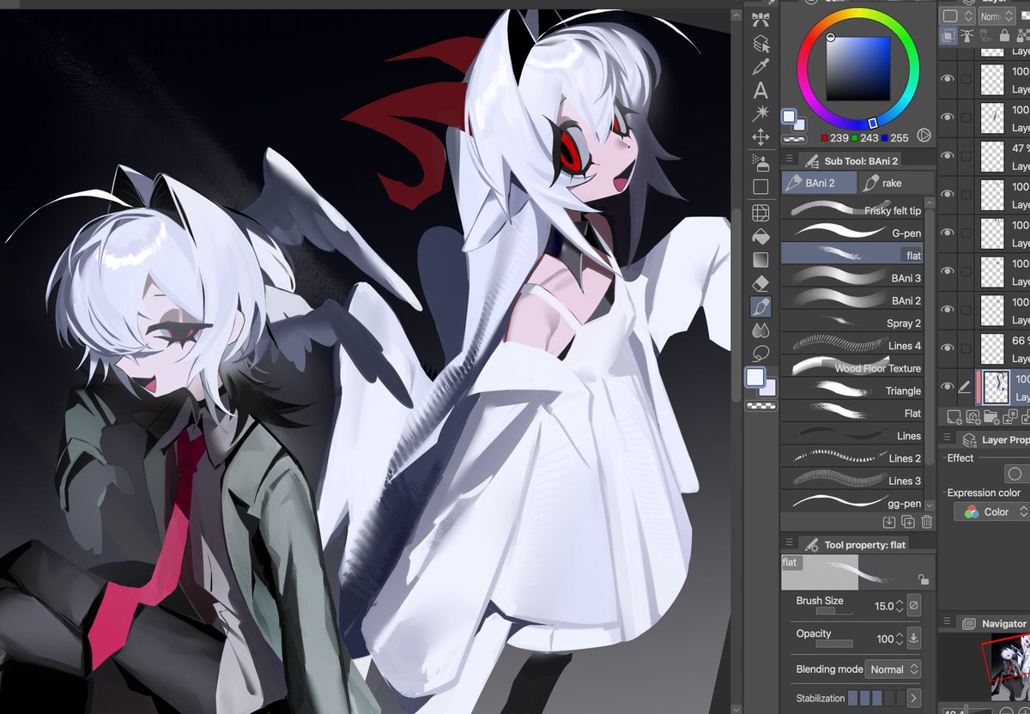Screen dimensions: 1030x714
Task: Switch to the rake sub tool group
Action: coord(897,183)
